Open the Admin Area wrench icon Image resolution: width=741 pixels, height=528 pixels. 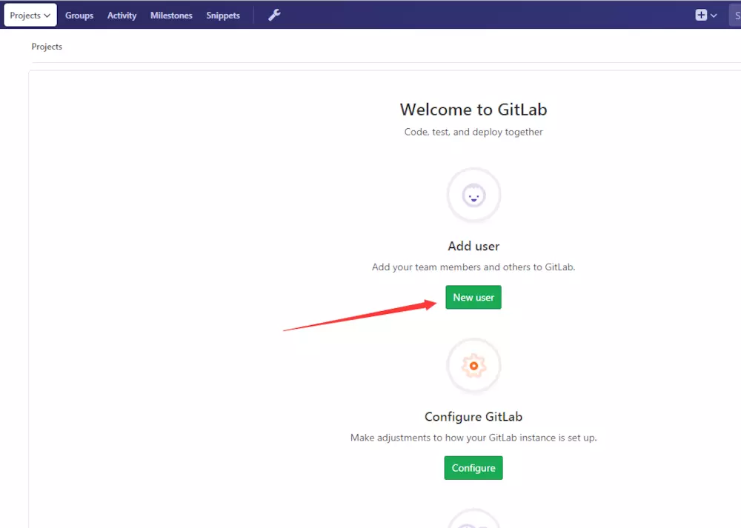tap(274, 15)
